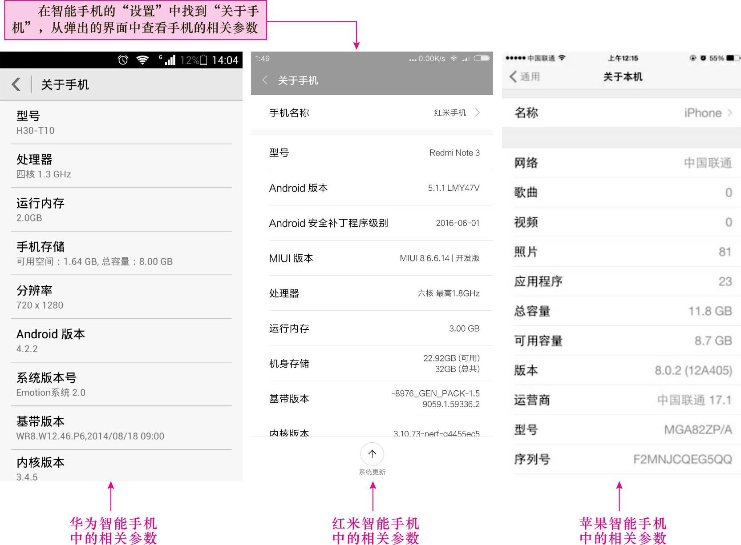The width and height of the screenshot is (741, 545).
Task: Select the MIUI 版本 row
Action: (x=372, y=258)
